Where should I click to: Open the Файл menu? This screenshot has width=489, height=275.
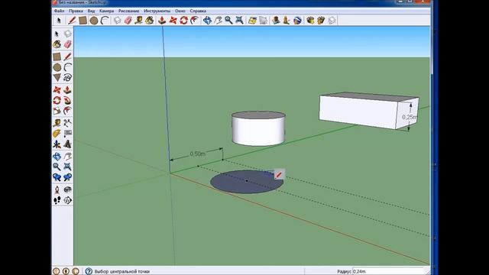(x=60, y=11)
